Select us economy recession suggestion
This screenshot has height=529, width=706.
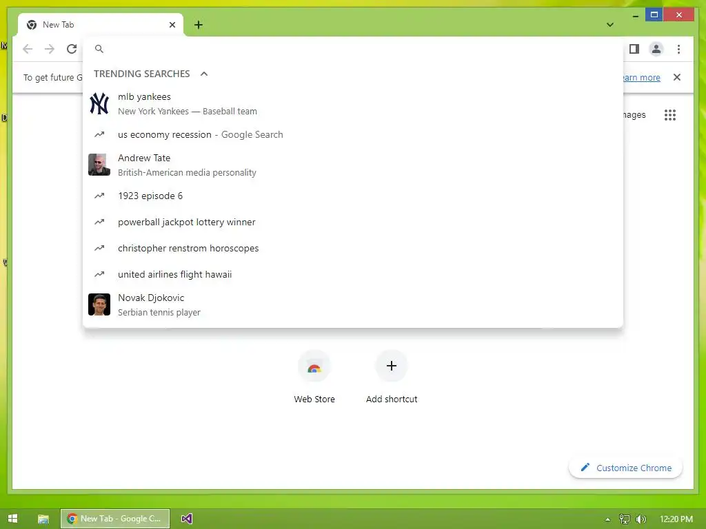[x=353, y=134]
